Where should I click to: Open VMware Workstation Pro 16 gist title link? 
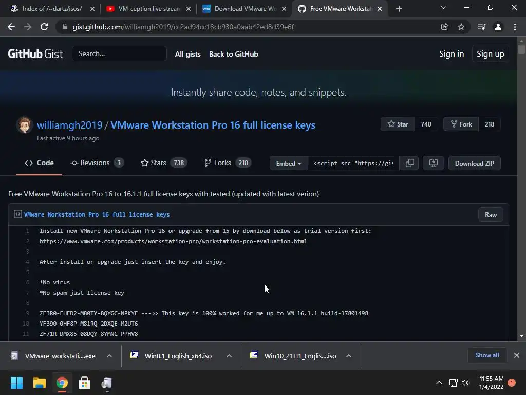pos(213,125)
